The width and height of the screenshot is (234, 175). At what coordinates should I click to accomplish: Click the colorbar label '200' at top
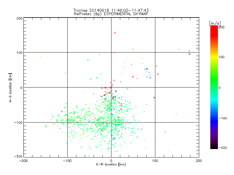point(221,27)
